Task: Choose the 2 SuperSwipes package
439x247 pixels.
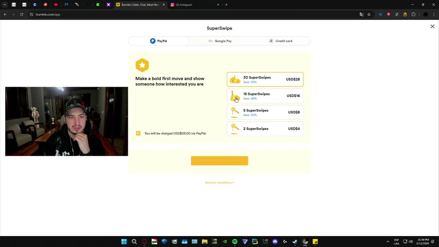Action: 265,129
